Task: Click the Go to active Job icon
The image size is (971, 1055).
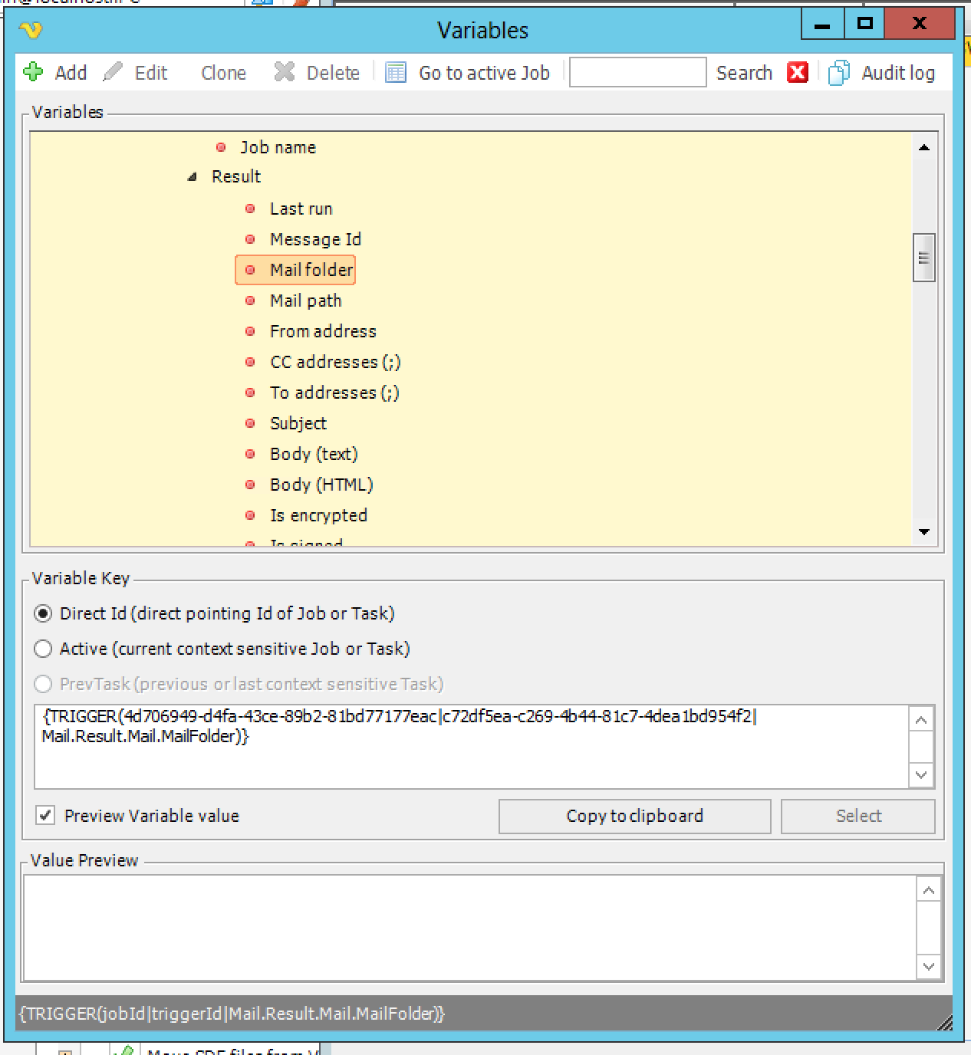Action: 396,72
